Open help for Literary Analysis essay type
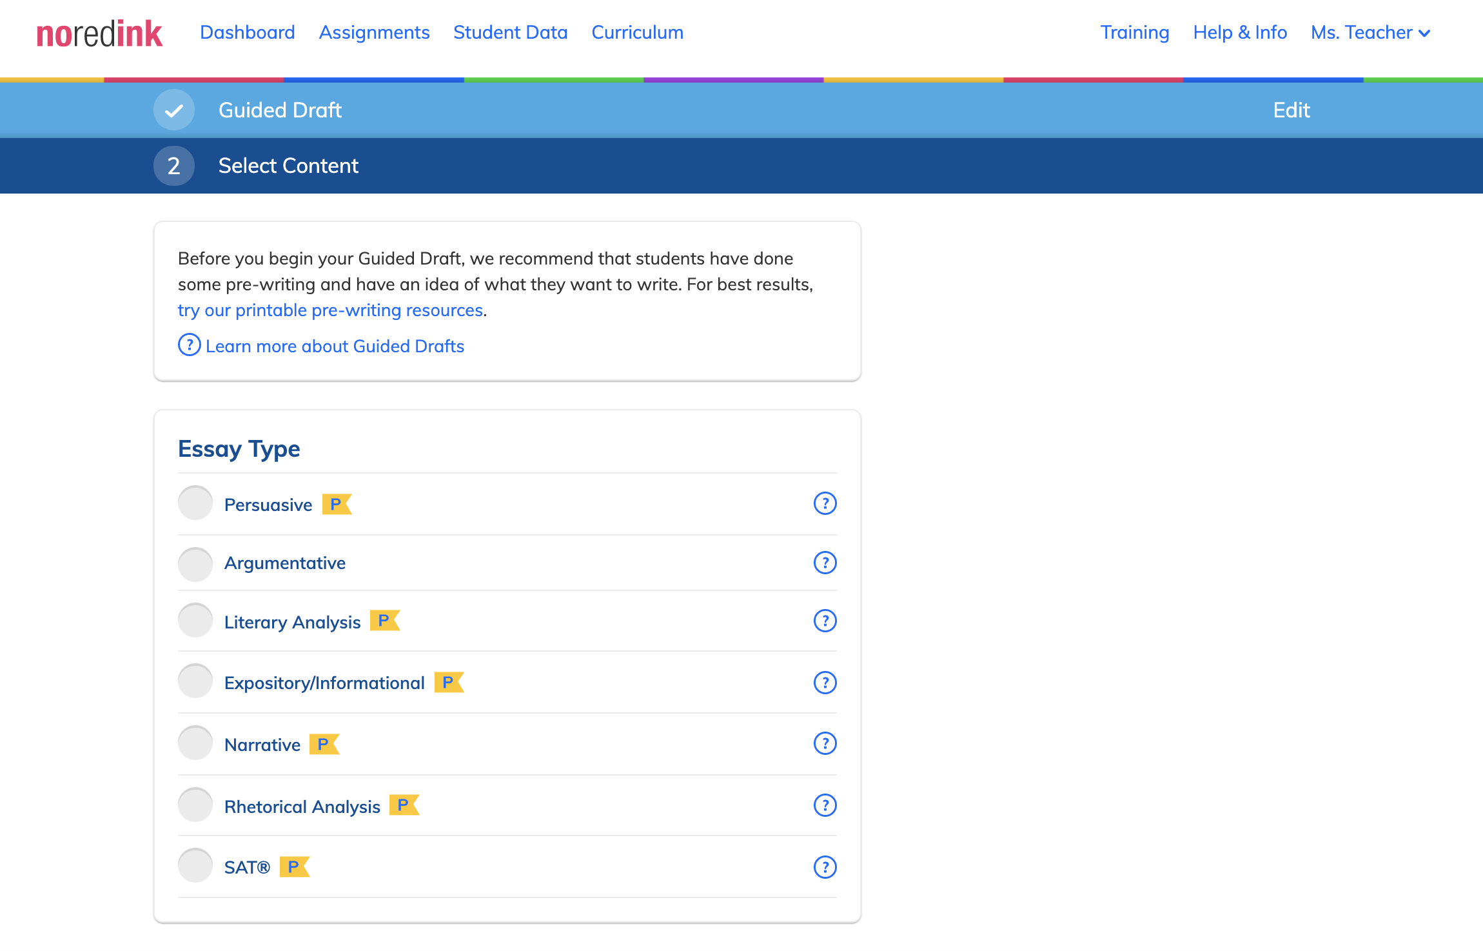Viewport: 1483px width, 951px height. tap(825, 621)
